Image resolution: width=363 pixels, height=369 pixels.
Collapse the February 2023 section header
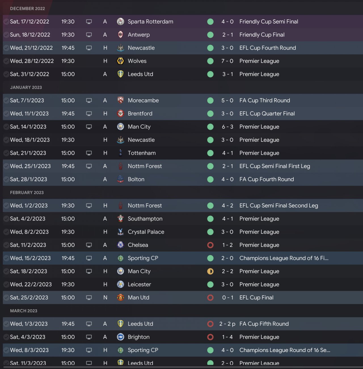(27, 192)
